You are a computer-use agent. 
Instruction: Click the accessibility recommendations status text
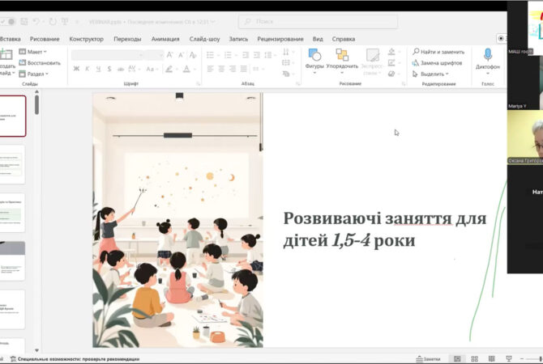79,358
